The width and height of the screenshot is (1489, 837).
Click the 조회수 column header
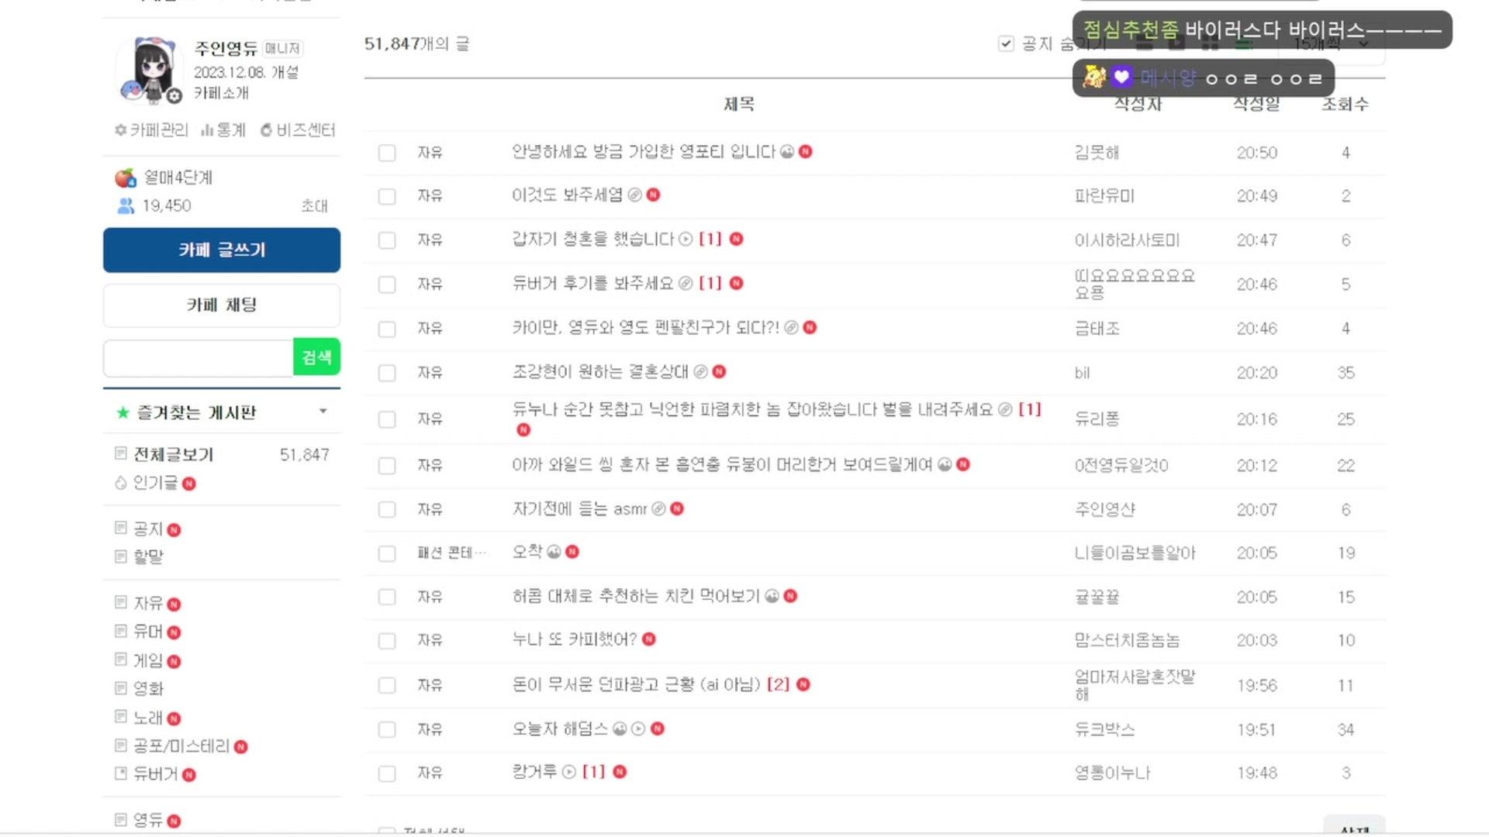(1346, 104)
